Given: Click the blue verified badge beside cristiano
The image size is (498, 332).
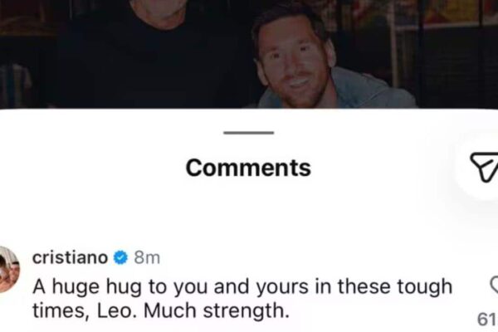Looking at the screenshot, I should click(120, 257).
